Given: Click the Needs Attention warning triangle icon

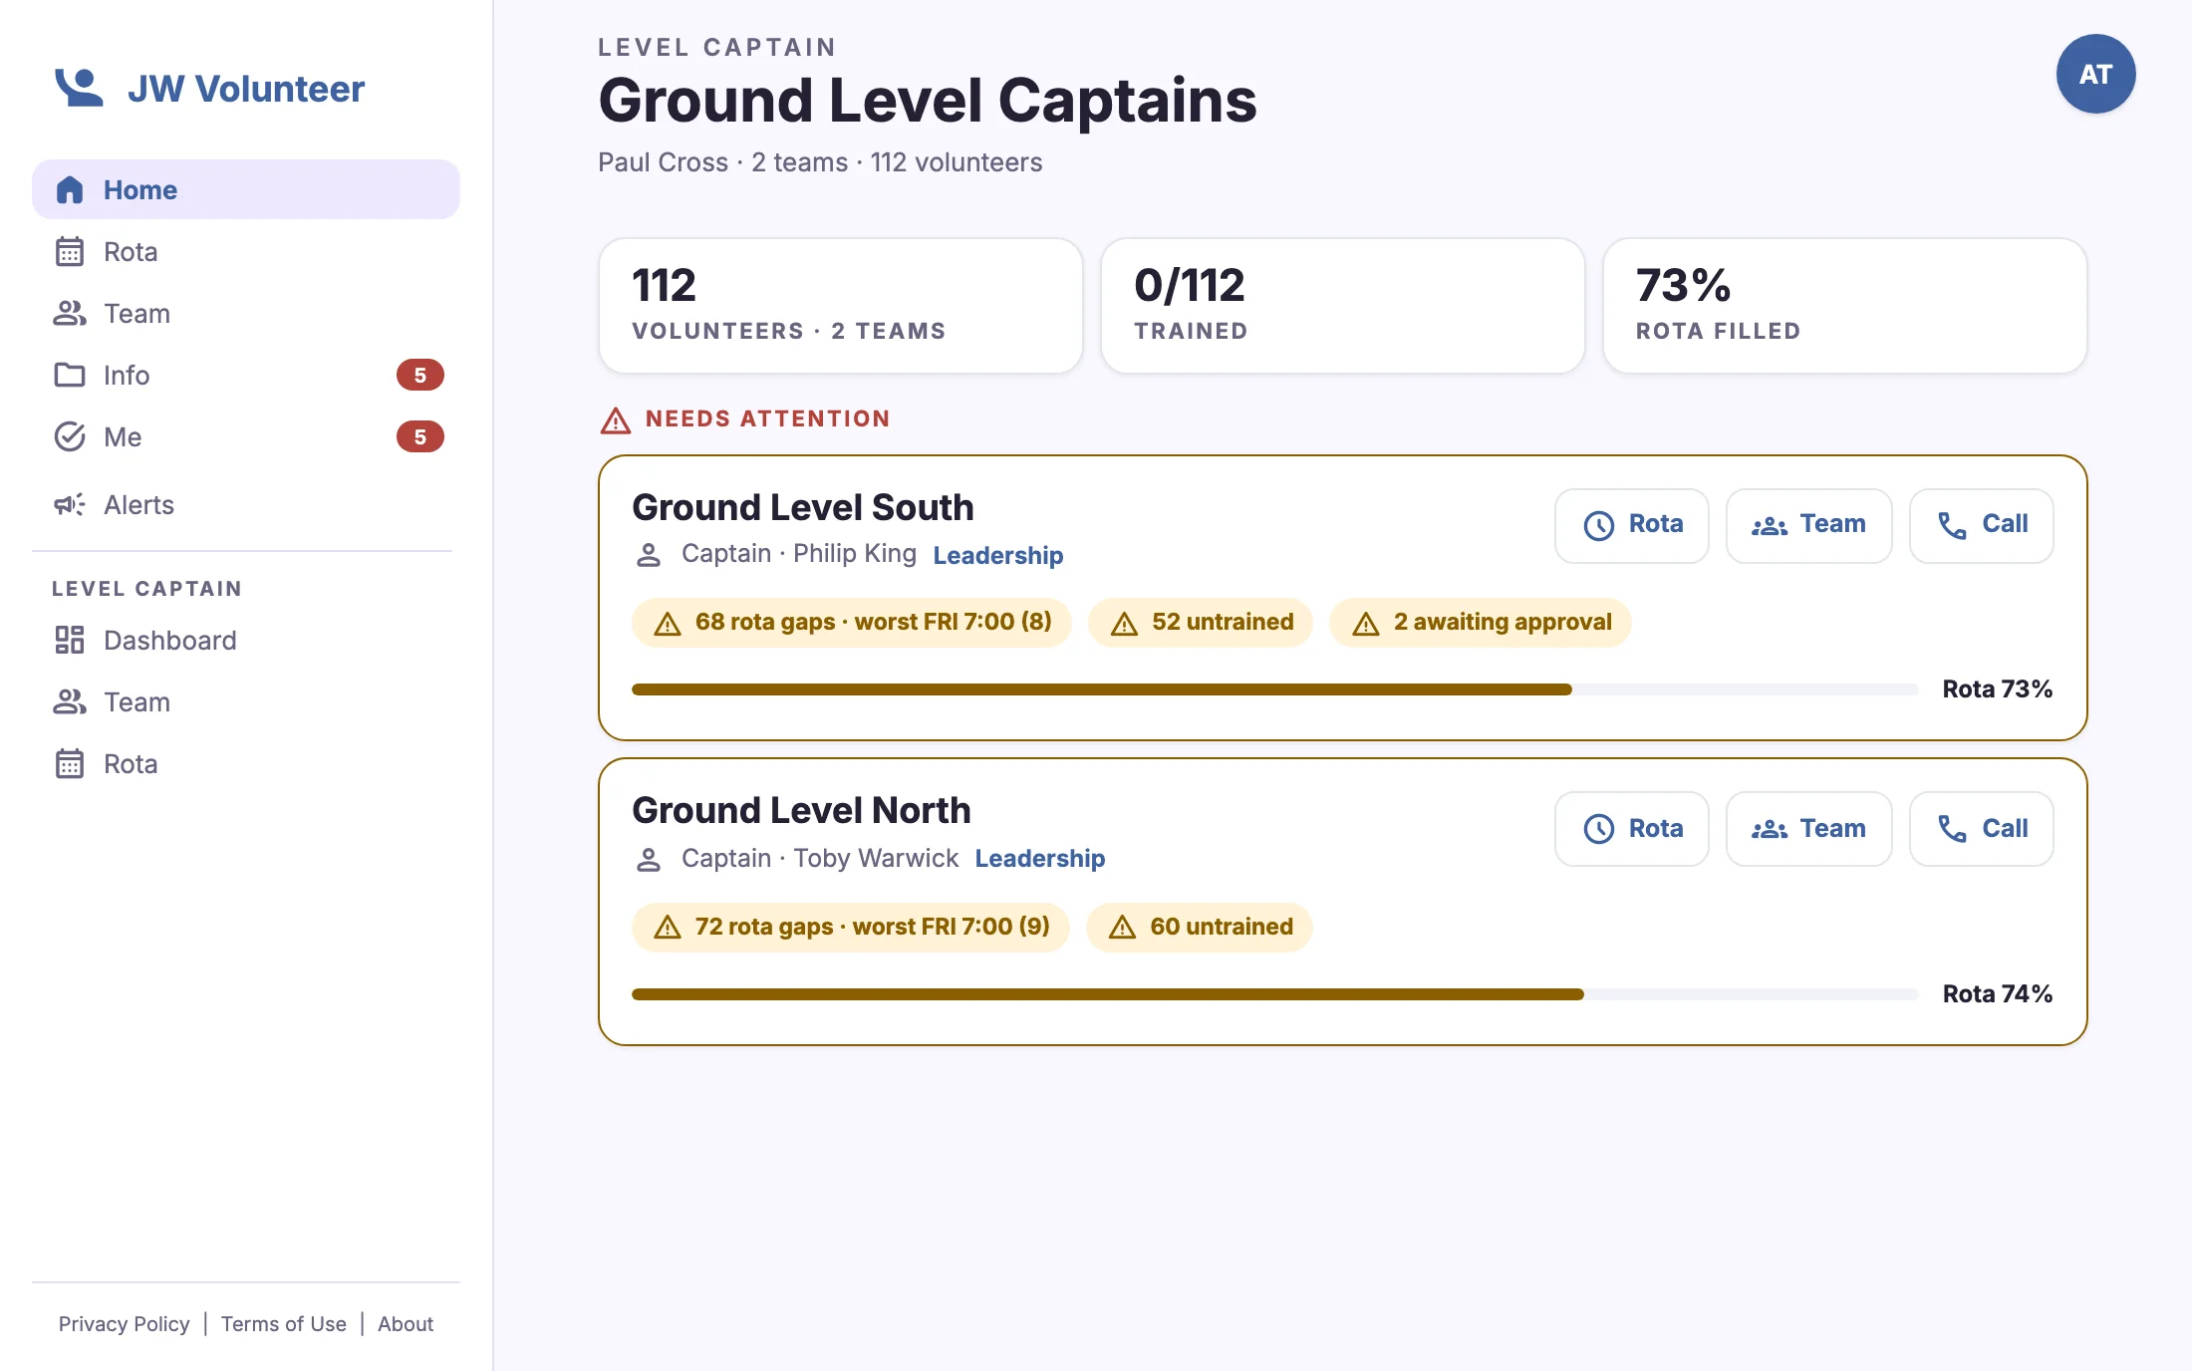Looking at the screenshot, I should (616, 420).
